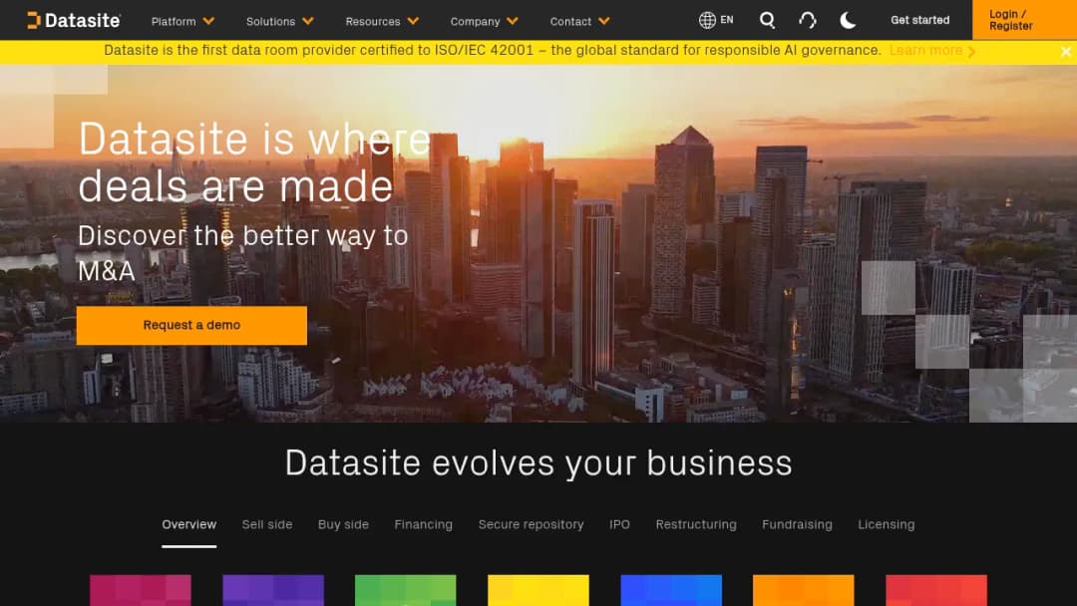The image size is (1077, 606).
Task: Click the Datasite logo
Action: click(74, 21)
